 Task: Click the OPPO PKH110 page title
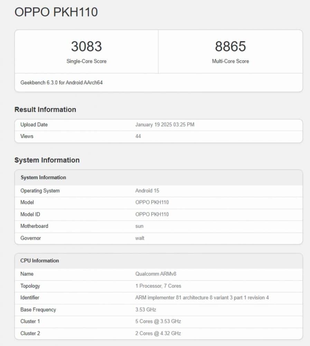pyautogui.click(x=56, y=12)
